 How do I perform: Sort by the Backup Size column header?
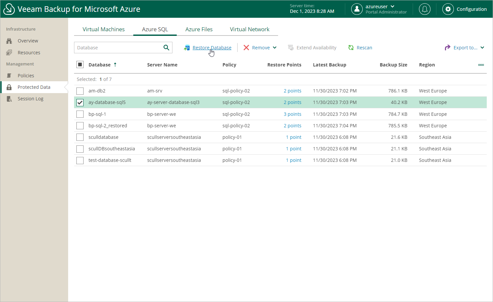pyautogui.click(x=393, y=65)
